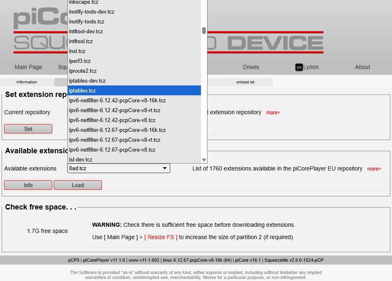The height and width of the screenshot is (281, 392).
Task: Click the 1.7G free space text
Action: click(x=47, y=231)
